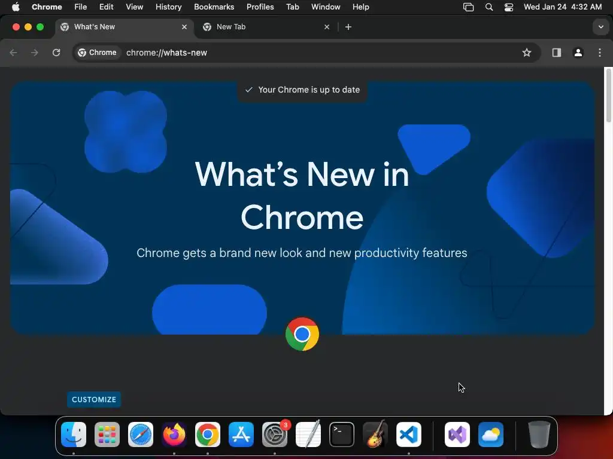Click the page vertical scrollbar thumb
Viewport: 613px width, 459px height.
(608, 96)
